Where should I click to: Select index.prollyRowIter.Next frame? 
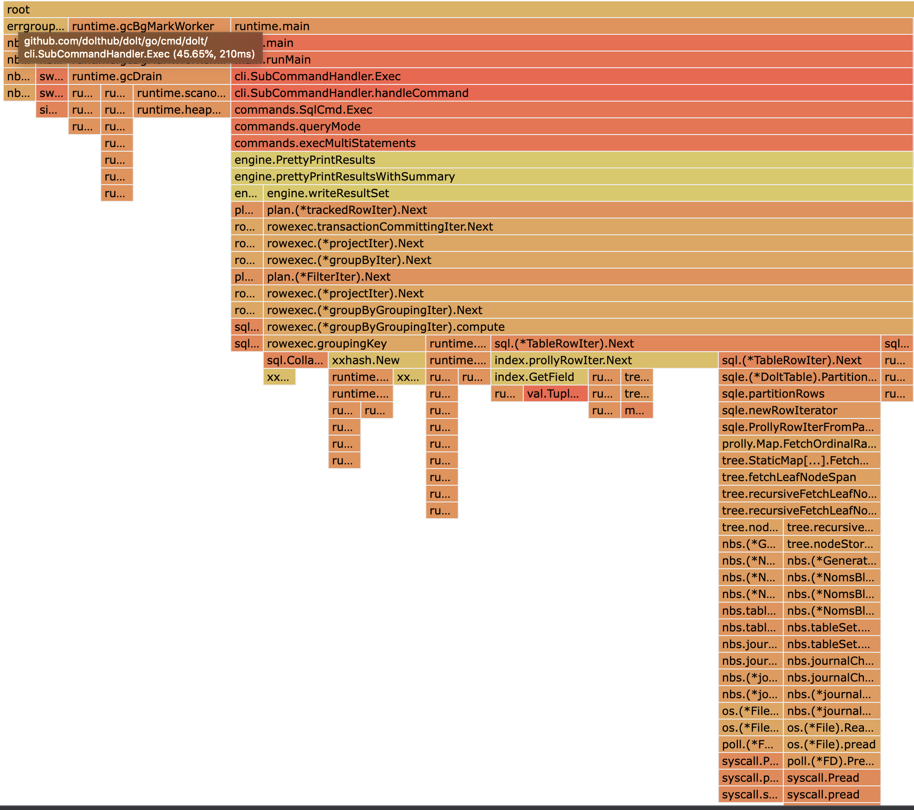pos(603,360)
